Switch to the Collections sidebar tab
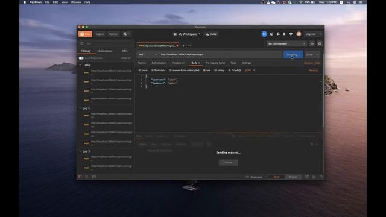Viewport: 386px width, 217px height. click(x=105, y=51)
